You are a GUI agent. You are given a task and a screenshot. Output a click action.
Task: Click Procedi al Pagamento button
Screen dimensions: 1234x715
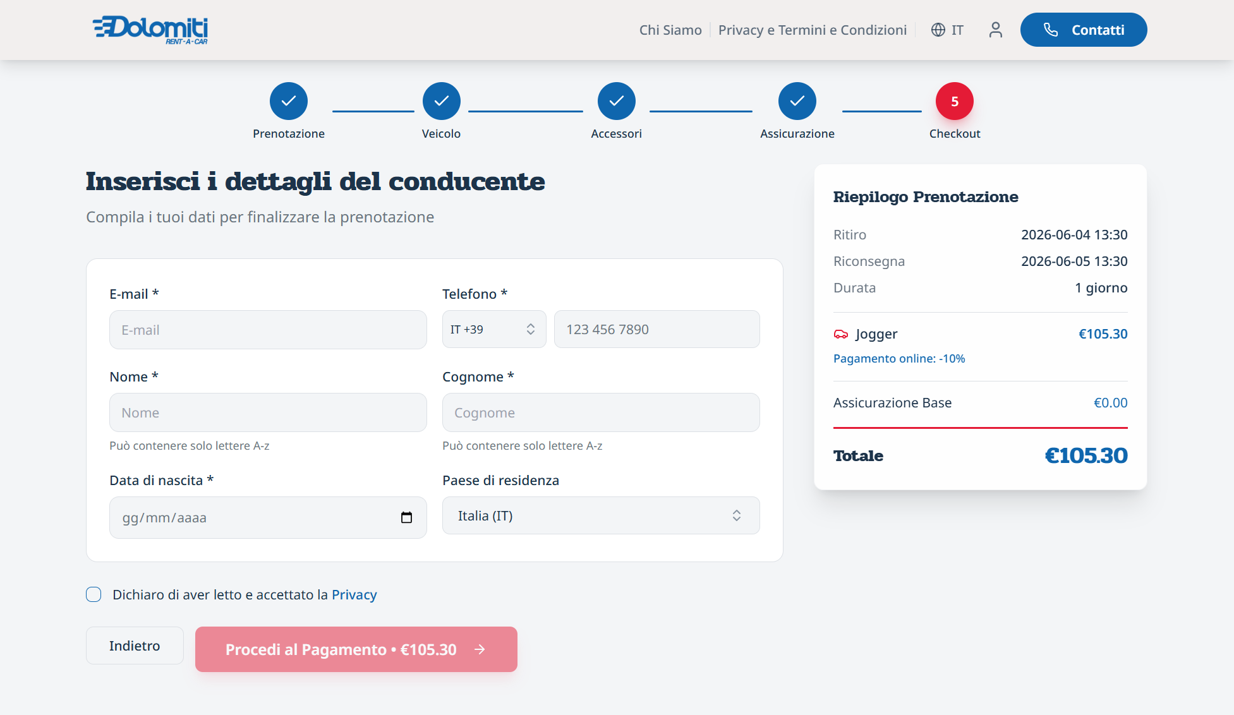pos(356,649)
